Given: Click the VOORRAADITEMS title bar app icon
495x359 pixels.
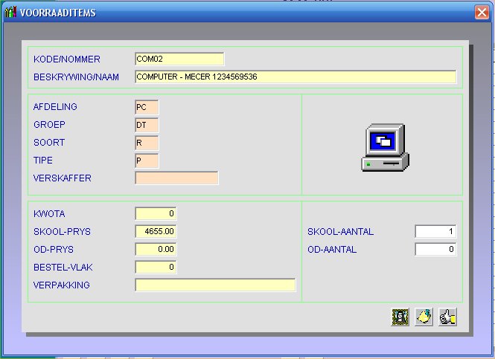Looking at the screenshot, I should pos(10,13).
